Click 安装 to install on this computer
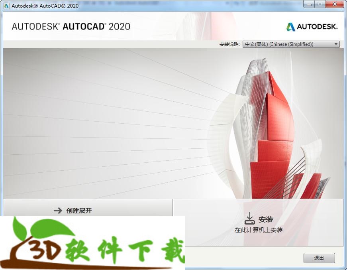347x270 pixels. (258, 223)
